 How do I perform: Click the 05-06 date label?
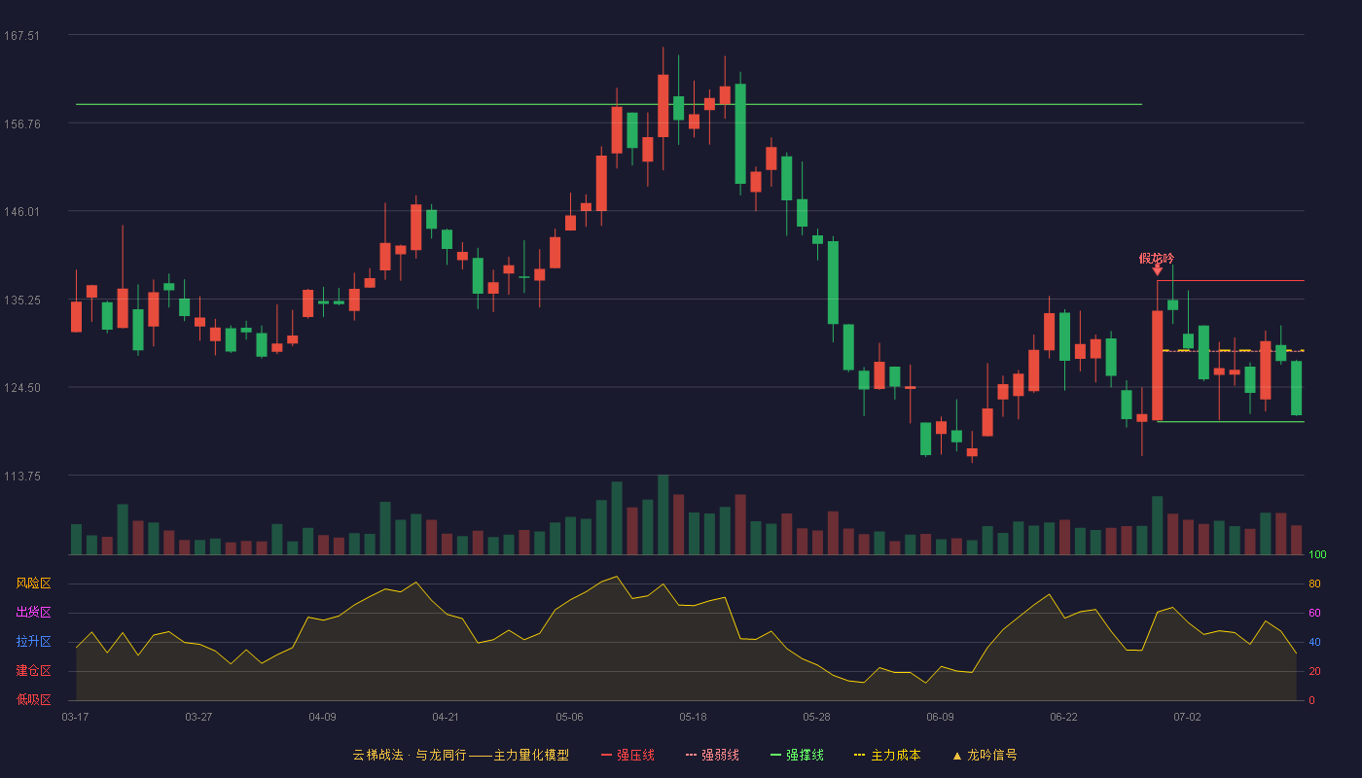569,717
